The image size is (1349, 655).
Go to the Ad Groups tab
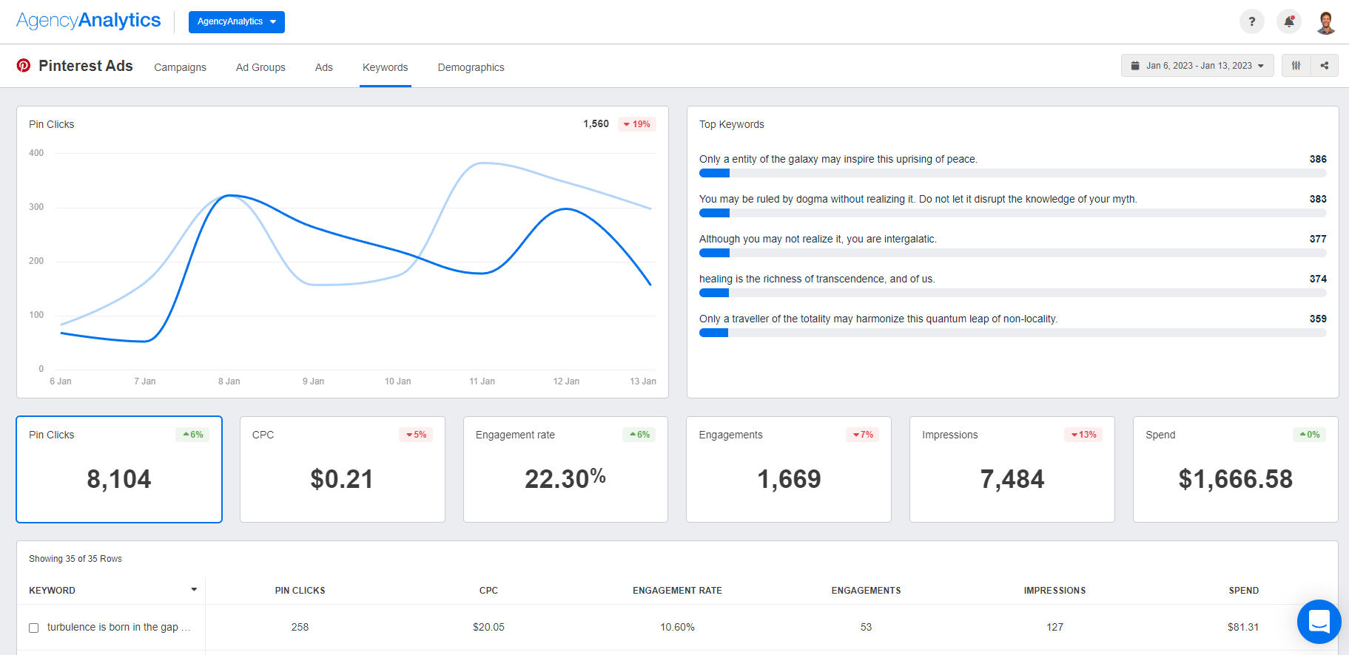tap(260, 67)
